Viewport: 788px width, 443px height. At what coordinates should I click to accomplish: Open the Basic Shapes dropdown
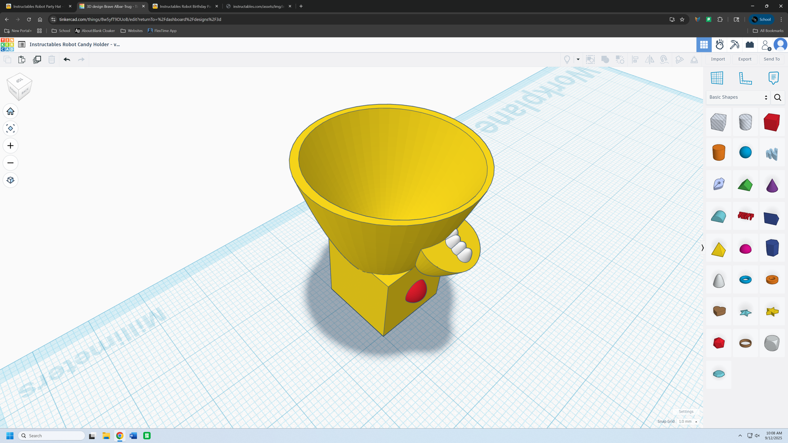[x=738, y=97]
